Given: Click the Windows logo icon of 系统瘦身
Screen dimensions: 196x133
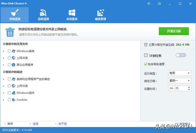Looking at the screenshot, I should tap(72, 12).
